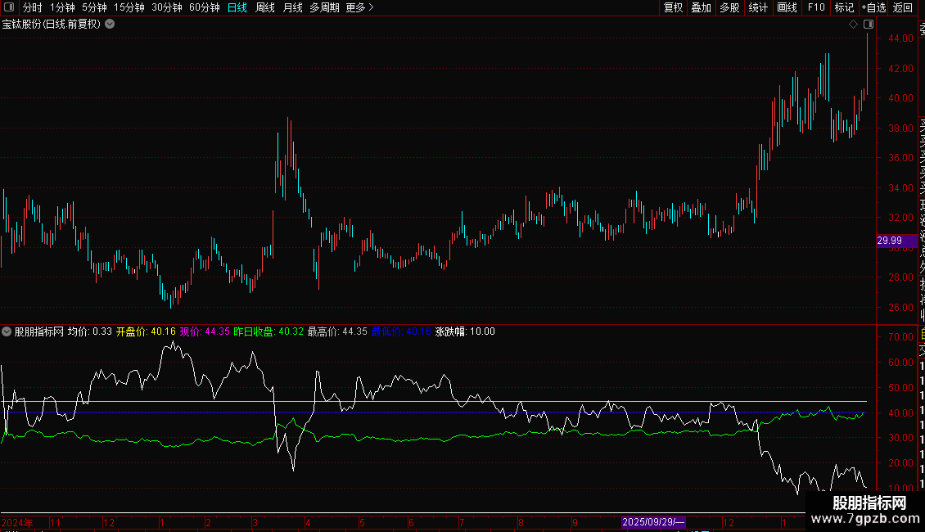925x532 pixels.
Task: Select the 5分钟 period tab
Action: point(94,7)
